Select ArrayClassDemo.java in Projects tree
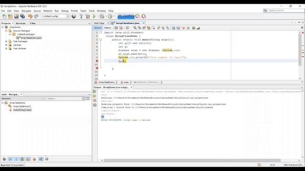Screen dimensions: 305x171 click(31, 38)
